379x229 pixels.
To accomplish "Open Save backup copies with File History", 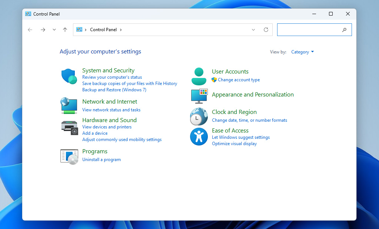I will [130, 84].
